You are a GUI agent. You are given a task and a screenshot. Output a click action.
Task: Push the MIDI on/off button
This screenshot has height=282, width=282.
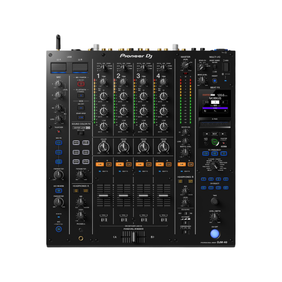tap(81, 108)
